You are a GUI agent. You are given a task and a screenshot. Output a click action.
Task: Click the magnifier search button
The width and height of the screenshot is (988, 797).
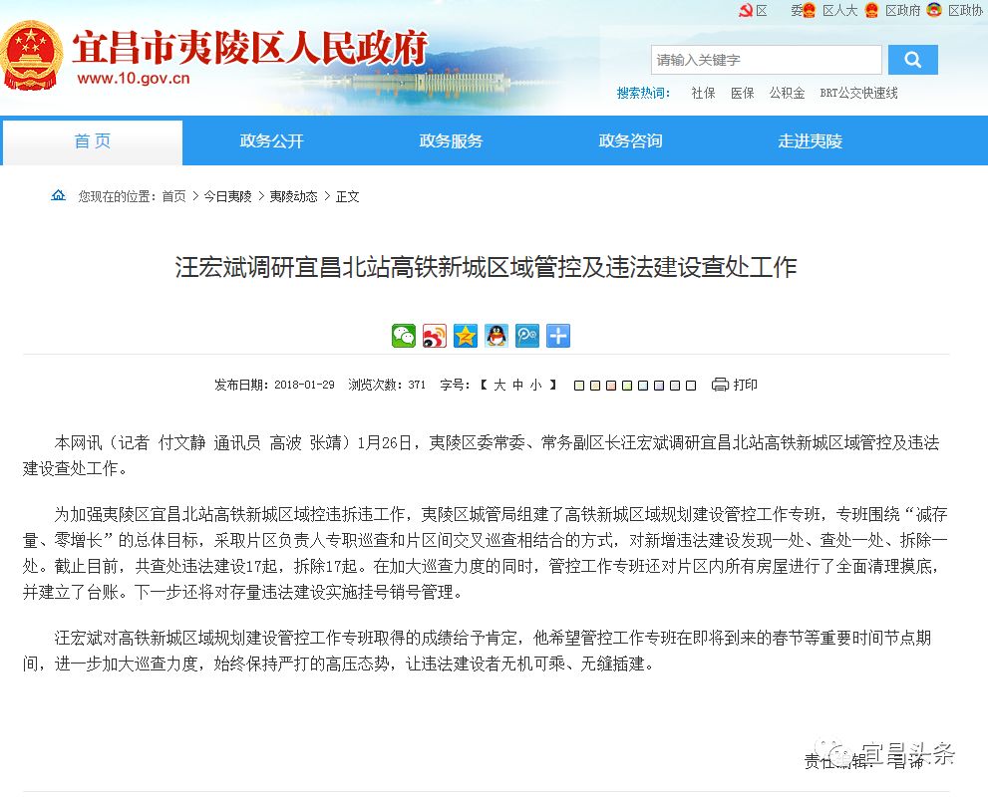point(913,60)
